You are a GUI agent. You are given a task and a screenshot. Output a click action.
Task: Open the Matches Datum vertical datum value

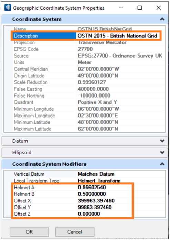pyautogui.click(x=96, y=174)
